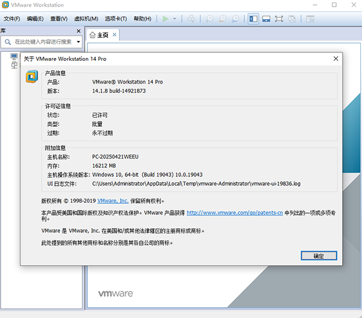Image resolution: width=362 pixels, height=318 pixels.
Task: Click expiration value 永不过期
Action: [103, 133]
